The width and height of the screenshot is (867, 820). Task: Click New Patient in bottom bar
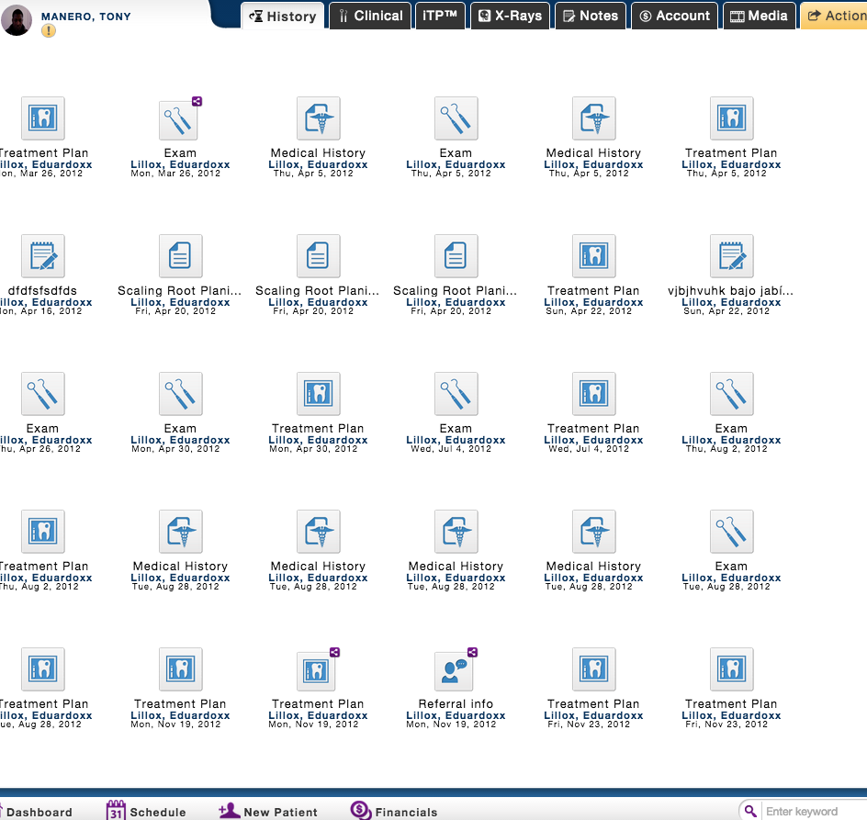pyautogui.click(x=268, y=812)
